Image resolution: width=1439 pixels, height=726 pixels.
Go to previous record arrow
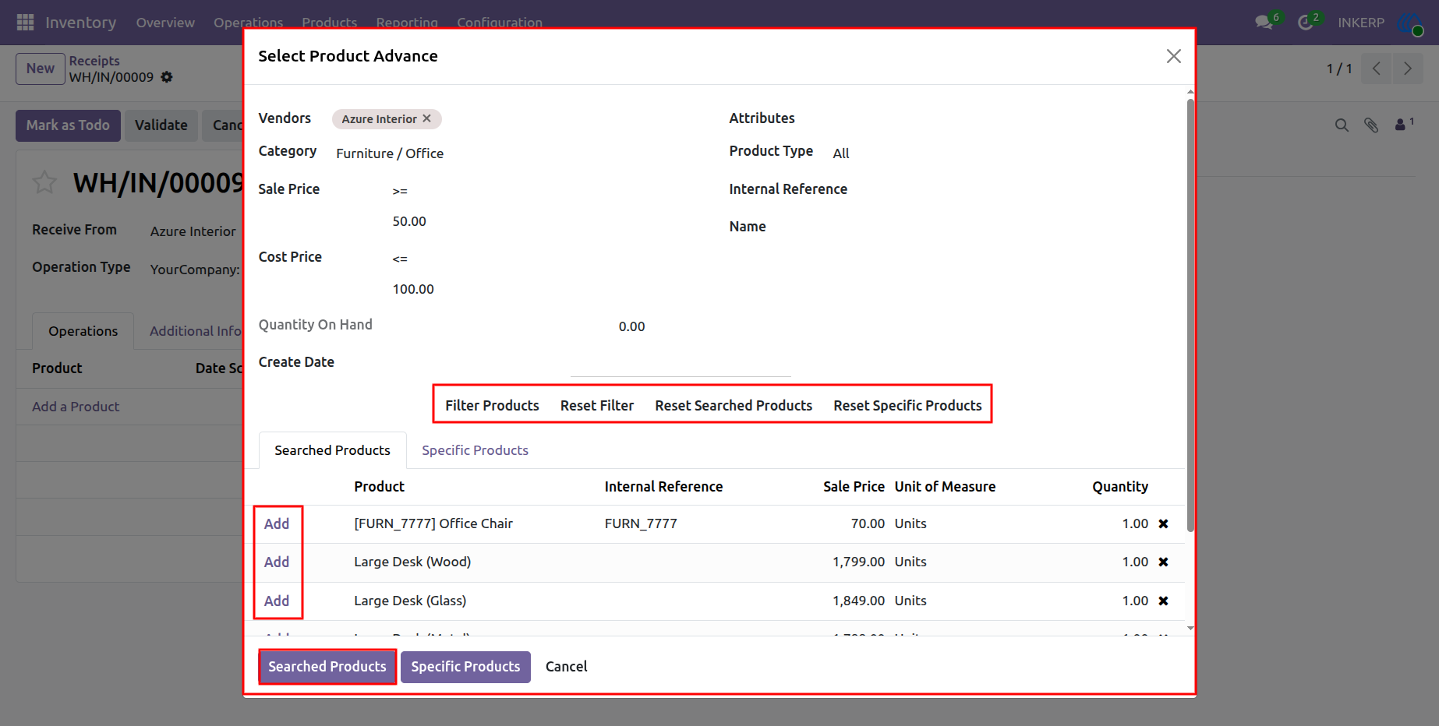(1377, 69)
